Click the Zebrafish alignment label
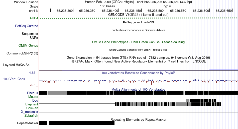This screenshot has width=238, height=129. click(31, 116)
